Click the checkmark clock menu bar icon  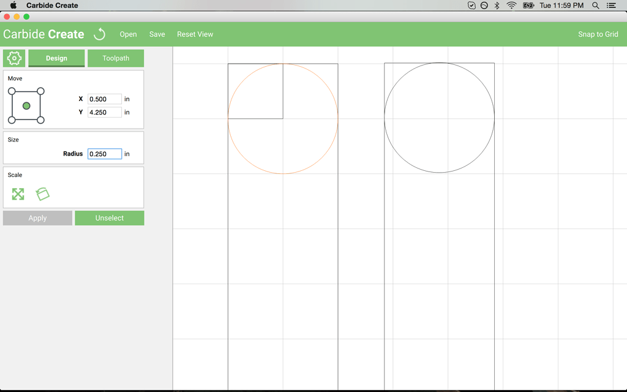471,5
